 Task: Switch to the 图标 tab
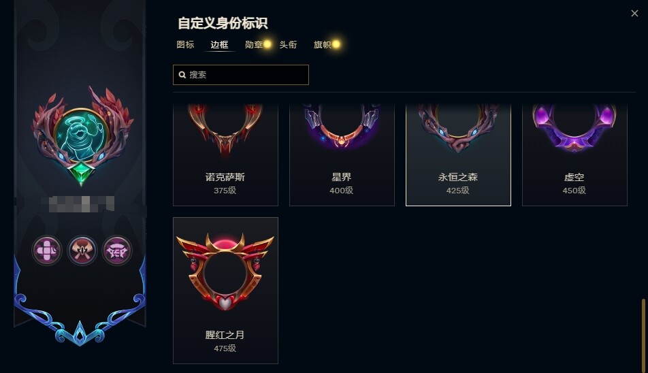click(185, 45)
